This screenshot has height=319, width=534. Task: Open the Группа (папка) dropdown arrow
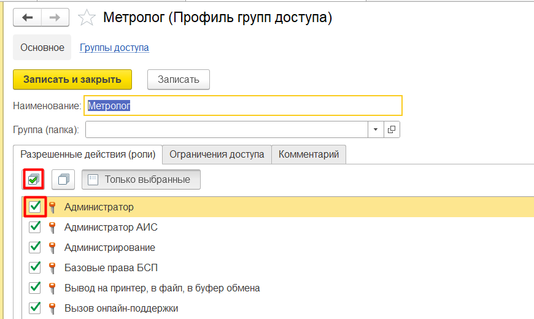coord(376,129)
